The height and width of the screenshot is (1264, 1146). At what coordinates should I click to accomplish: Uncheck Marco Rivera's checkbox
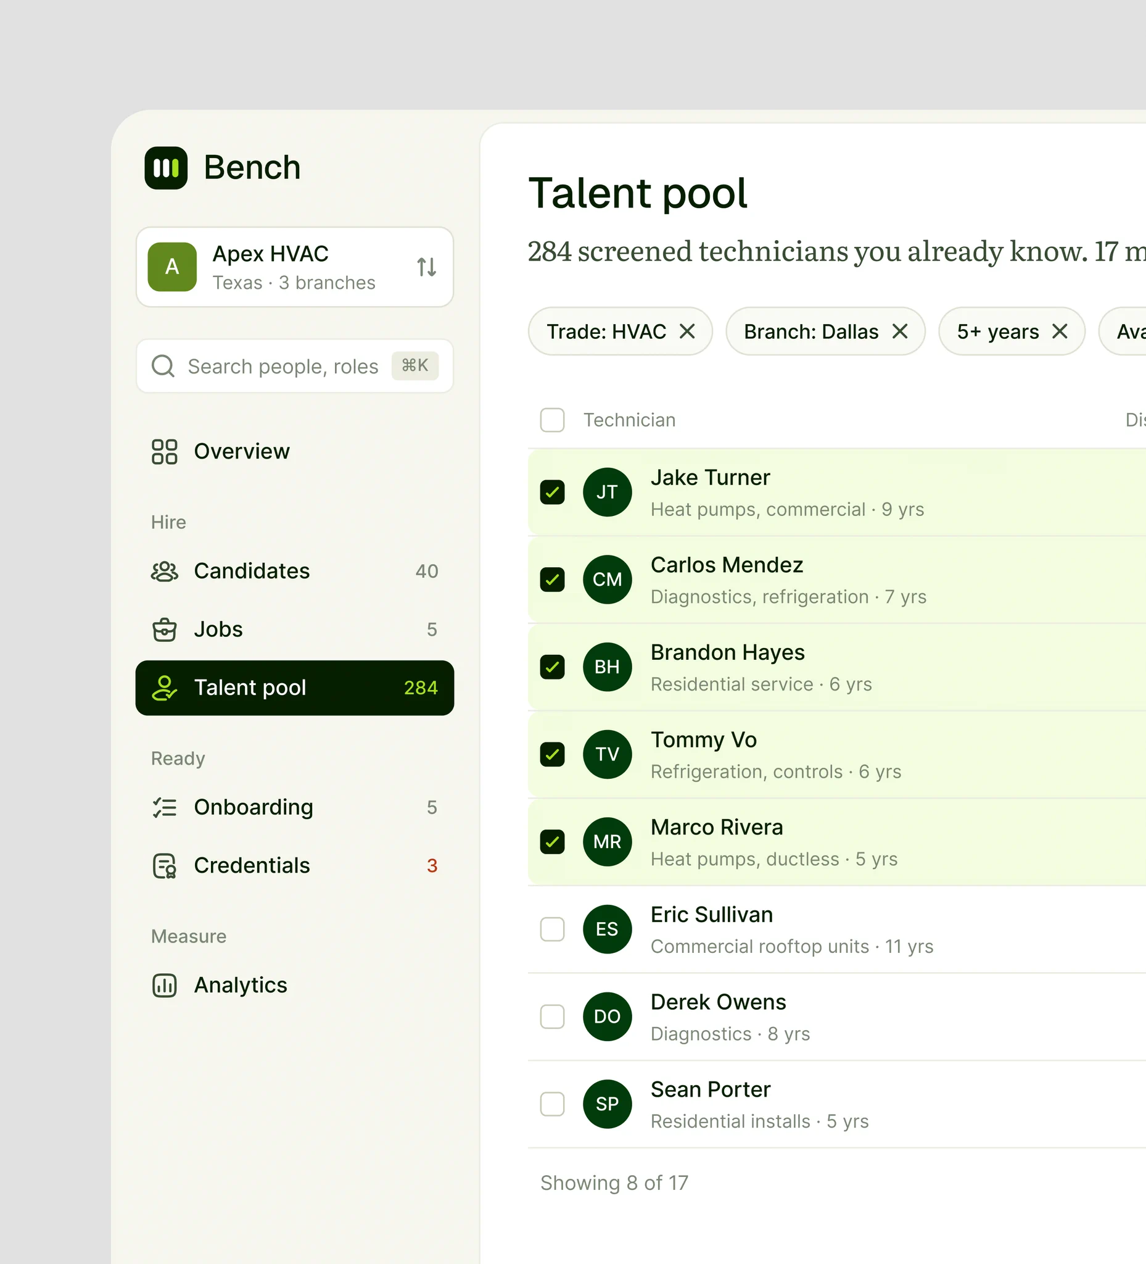click(552, 842)
